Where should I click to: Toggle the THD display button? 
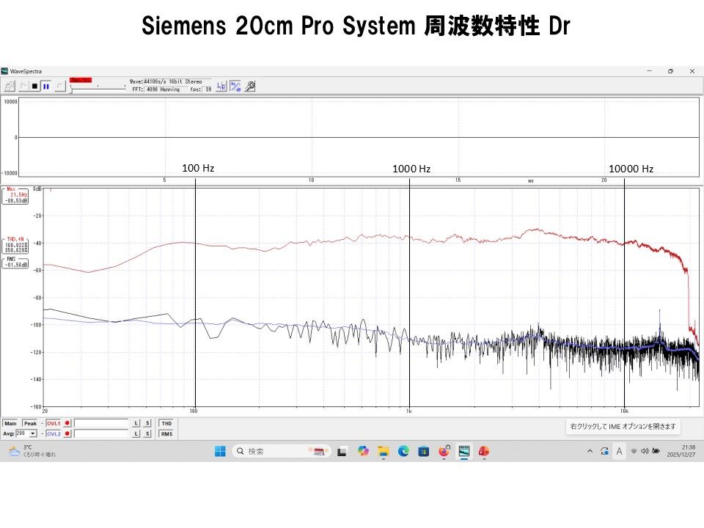point(166,423)
